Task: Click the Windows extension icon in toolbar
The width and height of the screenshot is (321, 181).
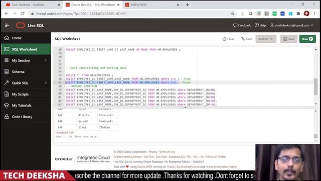Action: tap(290, 14)
